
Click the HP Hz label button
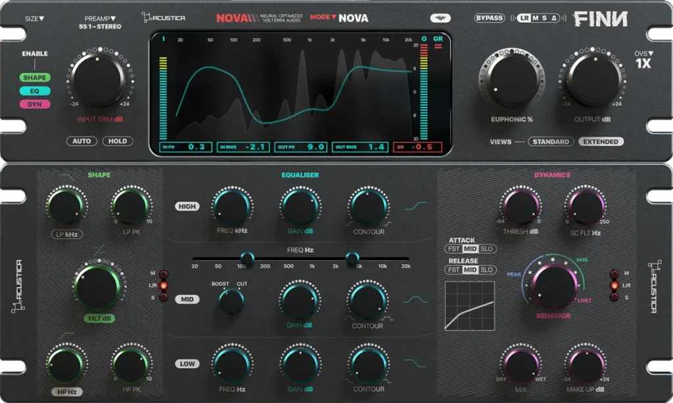67,391
